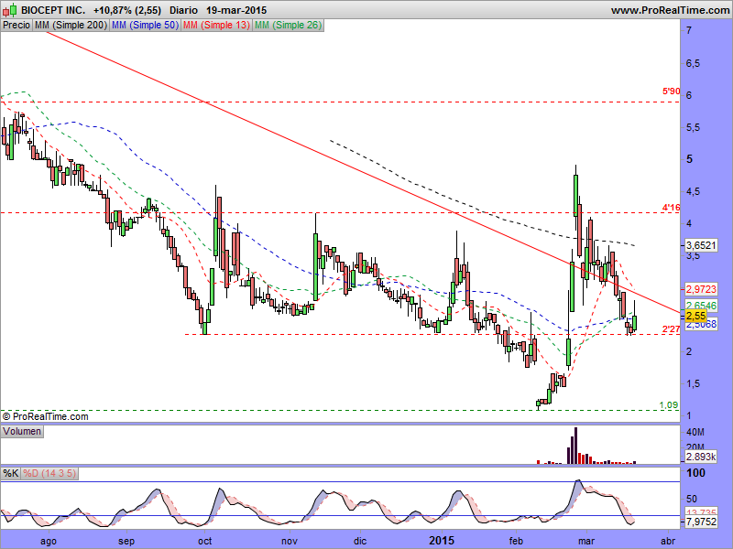Click the 6,5 price axis label
The height and width of the screenshot is (549, 733).
pos(693,63)
